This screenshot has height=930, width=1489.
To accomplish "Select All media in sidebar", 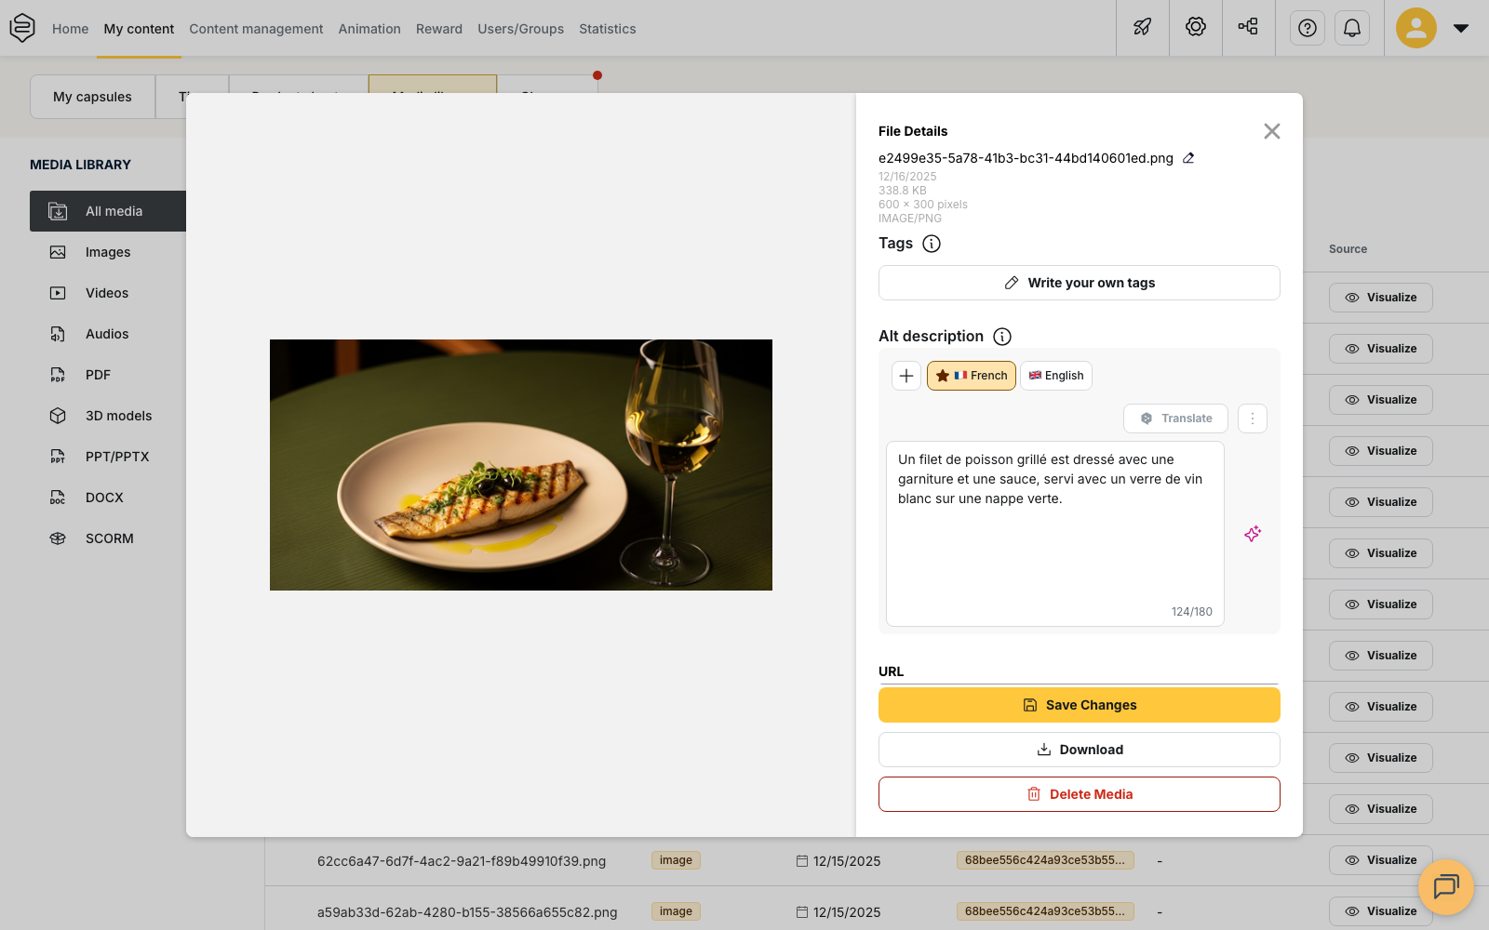I will (x=108, y=211).
